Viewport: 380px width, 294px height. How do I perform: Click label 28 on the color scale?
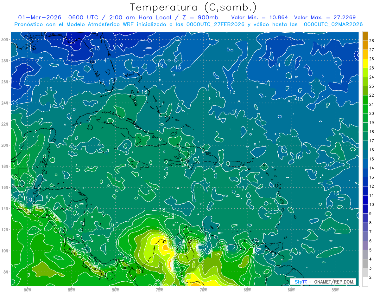click(372, 41)
